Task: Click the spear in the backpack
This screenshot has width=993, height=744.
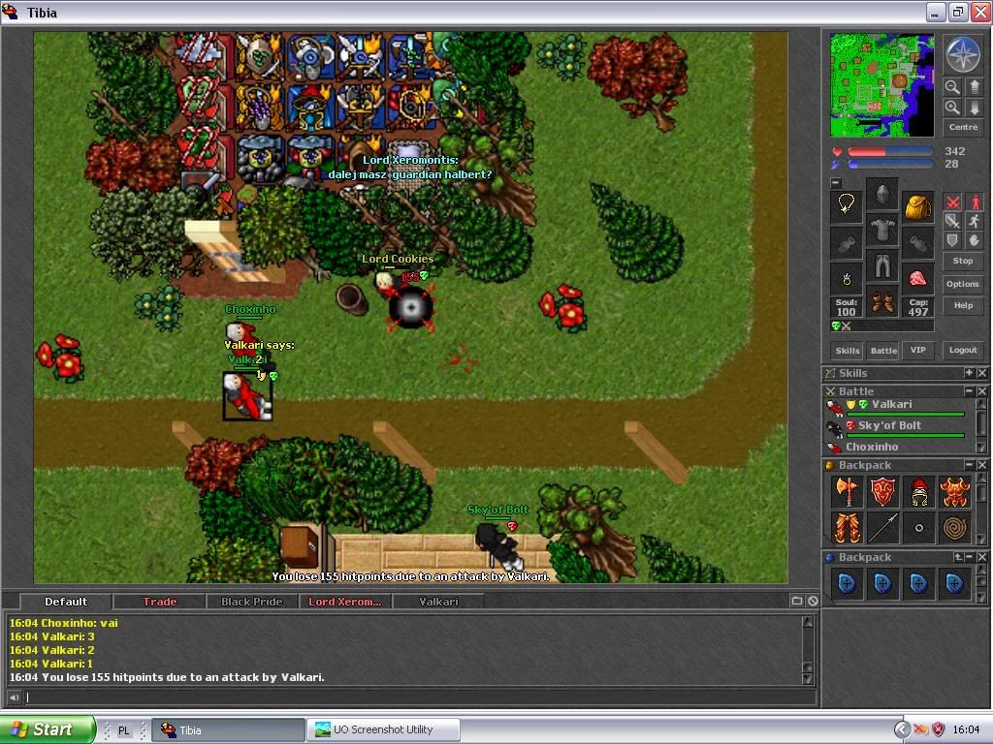Action: (882, 528)
